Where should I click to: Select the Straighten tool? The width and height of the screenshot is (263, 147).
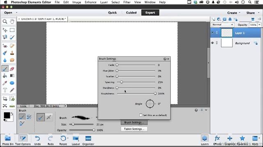tap(12, 106)
